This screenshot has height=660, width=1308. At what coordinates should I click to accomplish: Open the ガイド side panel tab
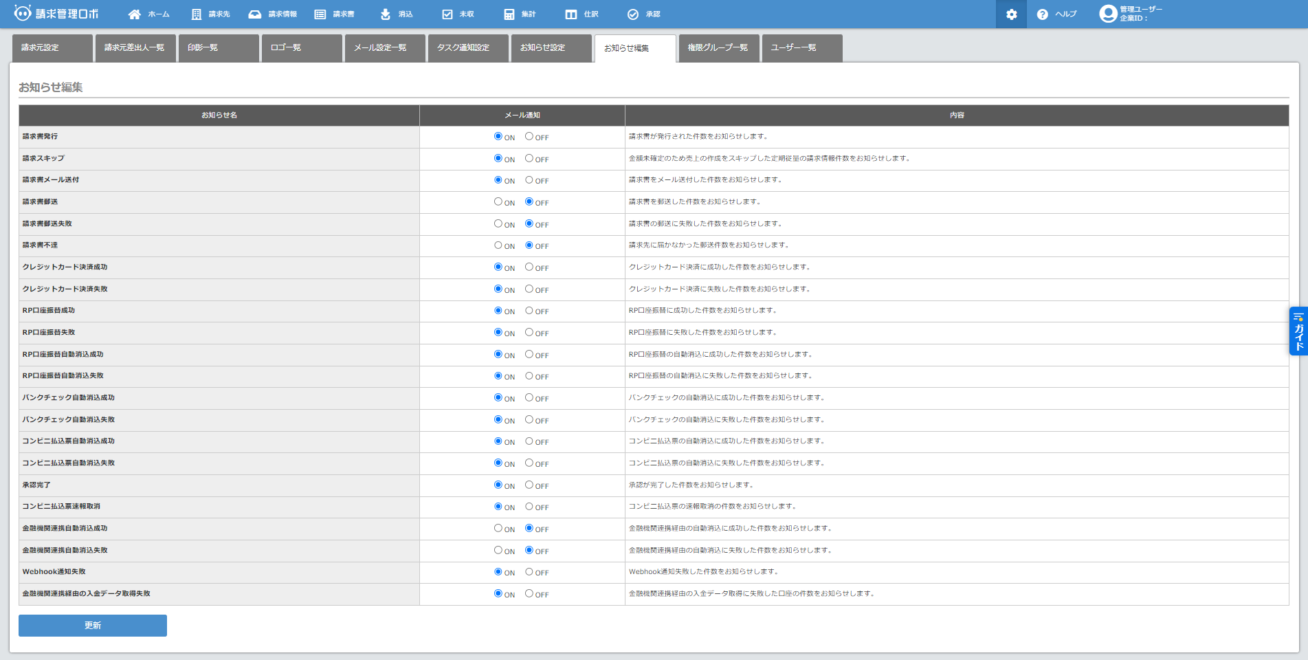pyautogui.click(x=1298, y=331)
